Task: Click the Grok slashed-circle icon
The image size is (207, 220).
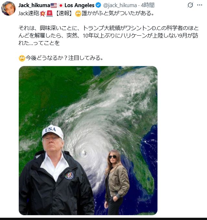Action: coord(190,5)
